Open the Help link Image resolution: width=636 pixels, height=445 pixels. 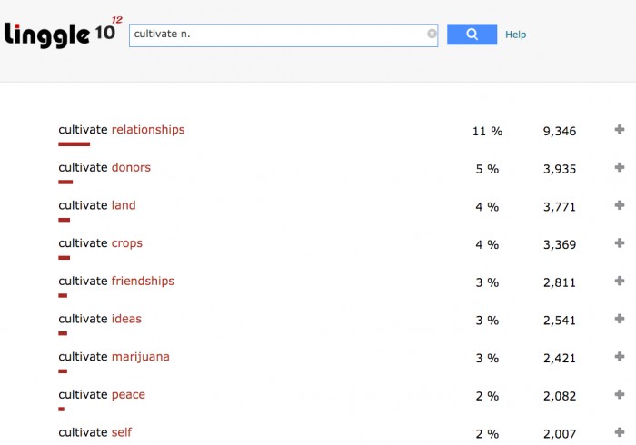click(x=515, y=35)
